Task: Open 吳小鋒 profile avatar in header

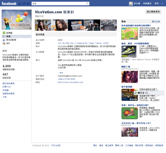Action: click(x=131, y=3)
